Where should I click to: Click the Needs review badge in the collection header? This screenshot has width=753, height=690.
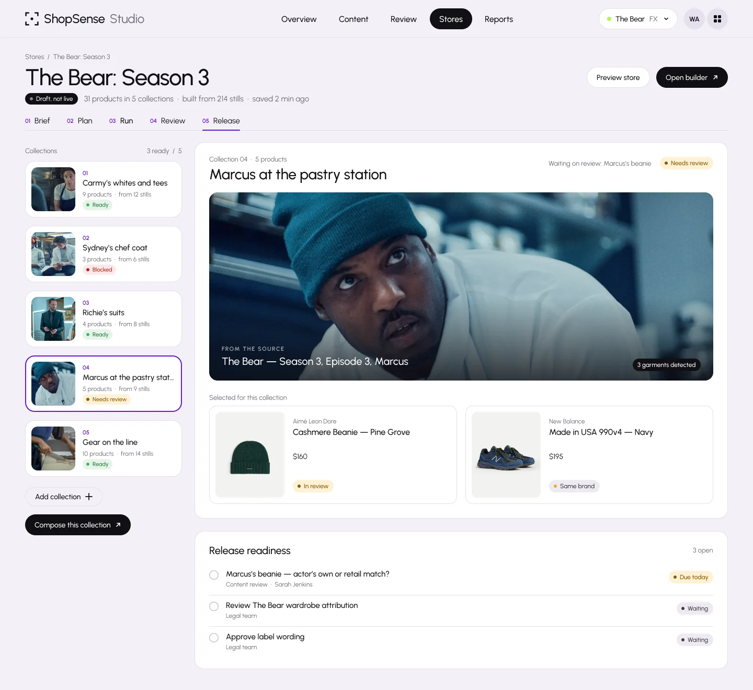pyautogui.click(x=687, y=163)
